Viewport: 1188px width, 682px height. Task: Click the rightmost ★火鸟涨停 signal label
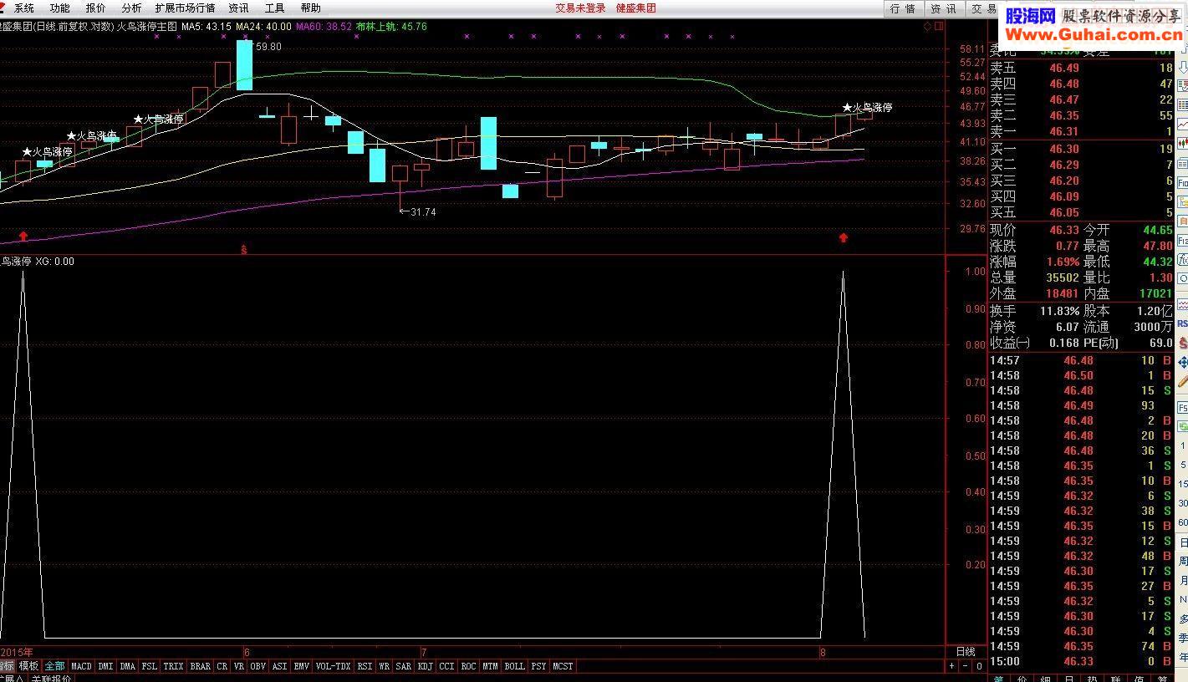[x=867, y=108]
